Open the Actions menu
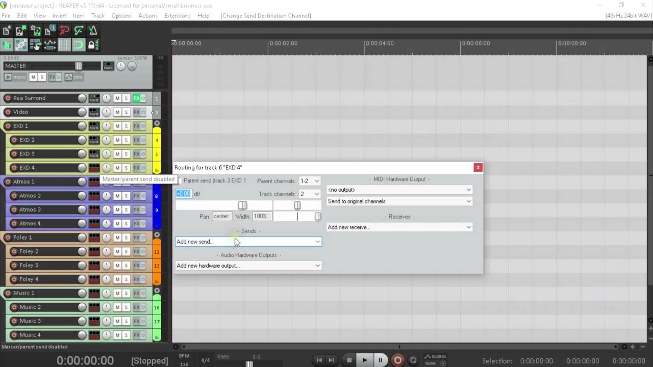 148,16
